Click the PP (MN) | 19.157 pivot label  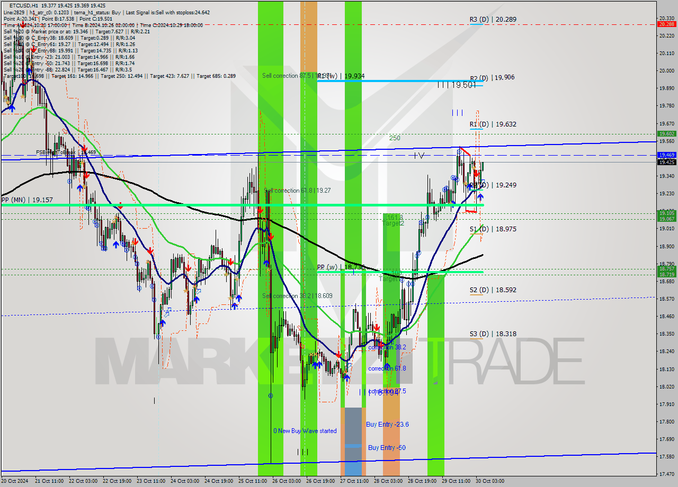[27, 200]
